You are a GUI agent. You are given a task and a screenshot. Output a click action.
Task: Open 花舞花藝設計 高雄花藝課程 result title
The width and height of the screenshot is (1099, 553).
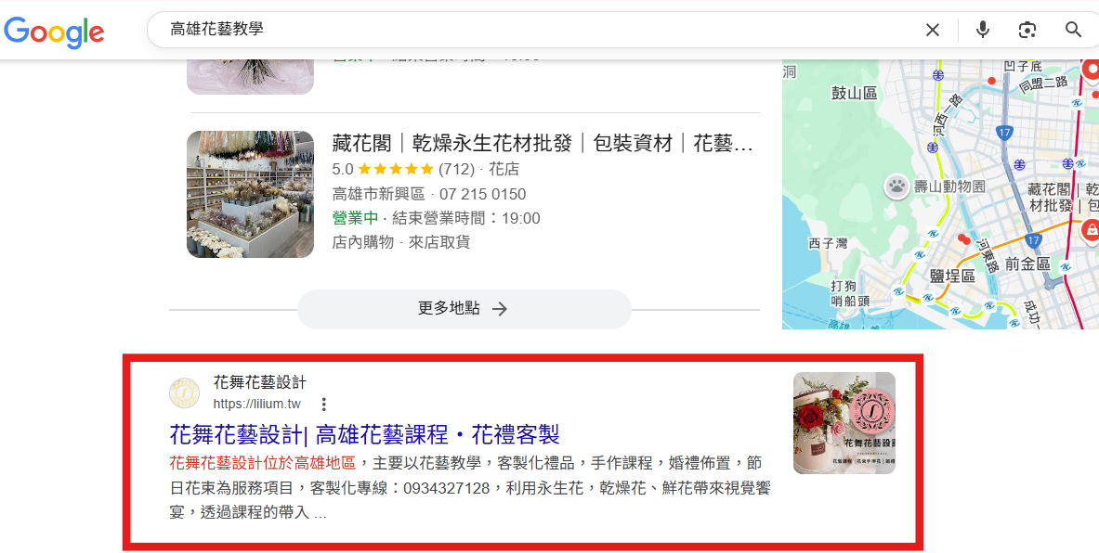pyautogui.click(x=364, y=434)
